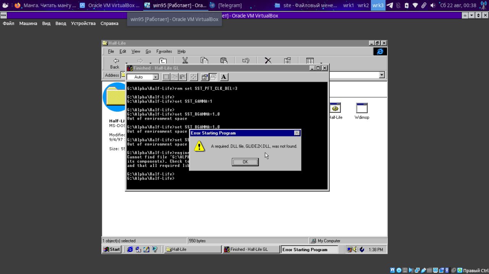Viewport: 489px width, 274px height.
Task: Click the Font 'A' icon in DOS toolbar
Action: point(224,77)
